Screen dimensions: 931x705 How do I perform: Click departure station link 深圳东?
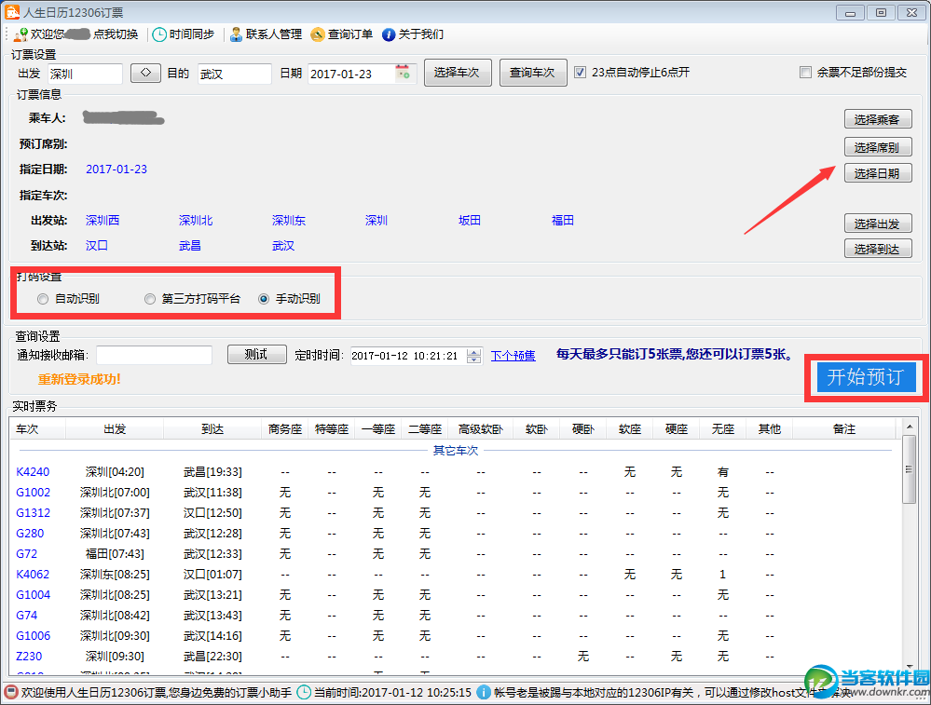point(289,220)
